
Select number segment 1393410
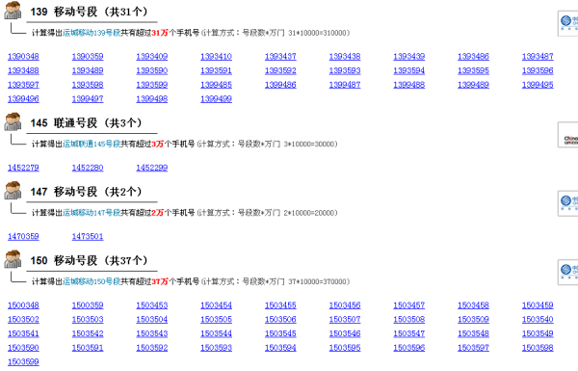pos(216,57)
